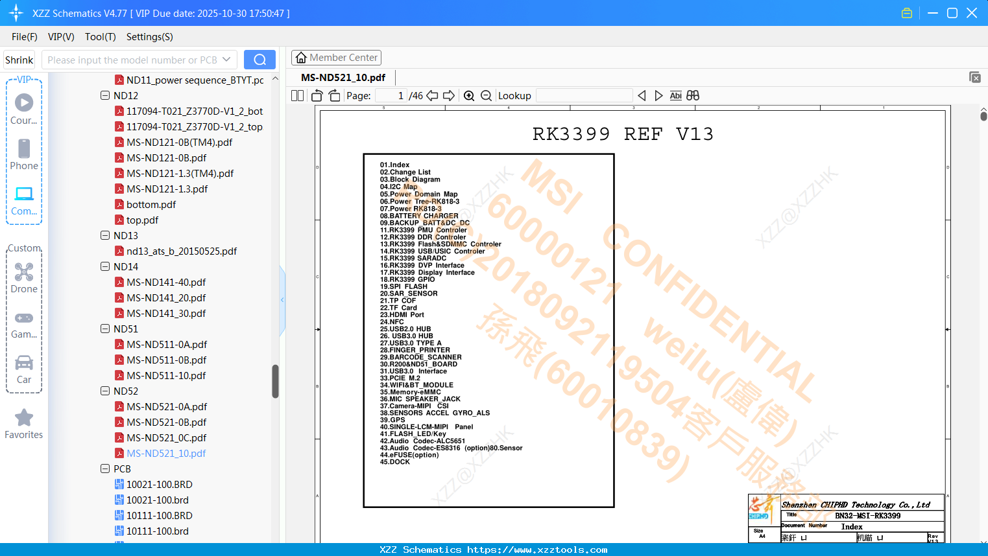Open the Member Center
Viewport: 988px width, 556px height.
coord(336,58)
